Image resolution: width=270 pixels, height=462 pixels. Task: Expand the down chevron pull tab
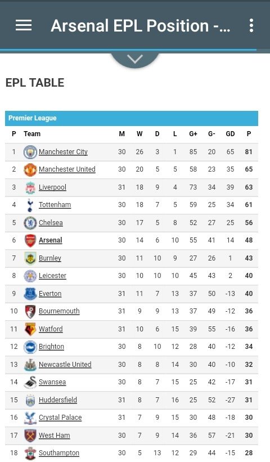point(135,59)
